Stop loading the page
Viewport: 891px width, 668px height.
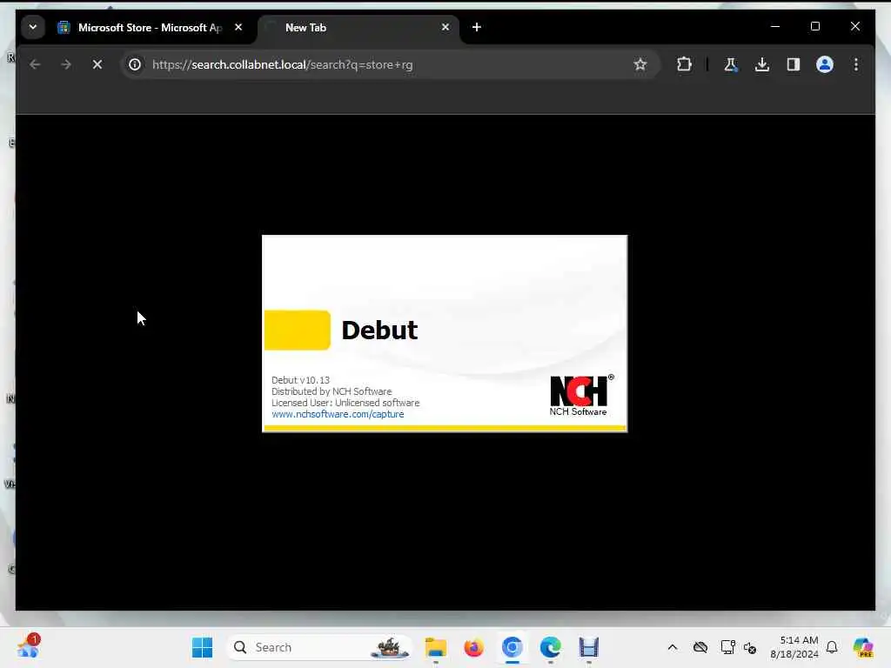click(97, 64)
